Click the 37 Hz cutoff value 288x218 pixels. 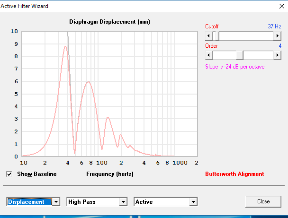274,26
